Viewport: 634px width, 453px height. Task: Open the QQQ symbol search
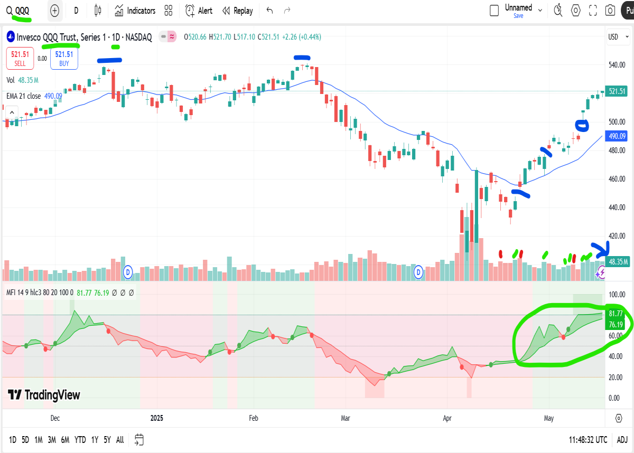[18, 11]
